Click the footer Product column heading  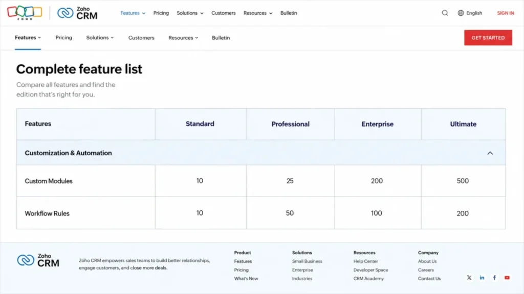point(243,253)
